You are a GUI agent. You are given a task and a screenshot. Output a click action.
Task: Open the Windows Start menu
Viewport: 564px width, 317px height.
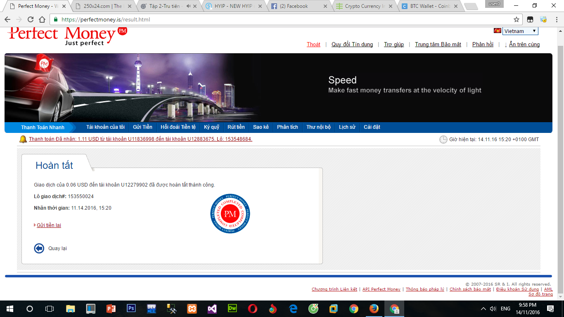[x=9, y=308]
